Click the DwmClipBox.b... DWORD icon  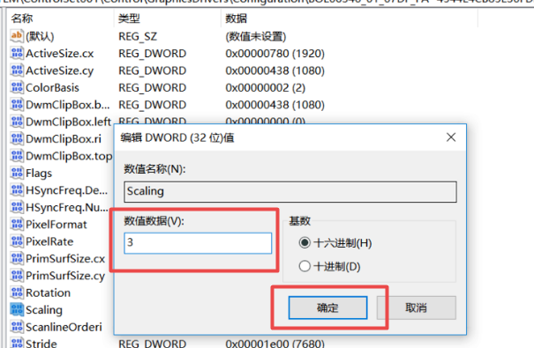[x=17, y=104]
